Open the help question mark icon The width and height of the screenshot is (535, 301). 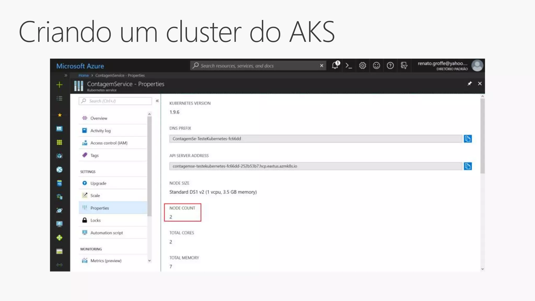390,66
